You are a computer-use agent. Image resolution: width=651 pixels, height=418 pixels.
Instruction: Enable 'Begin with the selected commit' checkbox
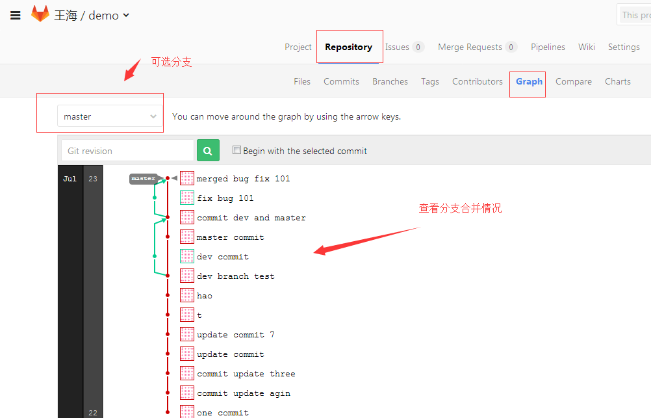(236, 150)
